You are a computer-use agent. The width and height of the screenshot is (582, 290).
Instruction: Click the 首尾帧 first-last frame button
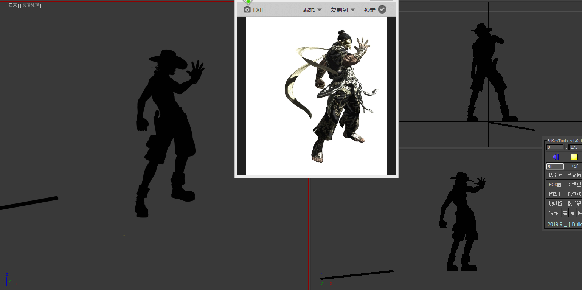[574, 175]
